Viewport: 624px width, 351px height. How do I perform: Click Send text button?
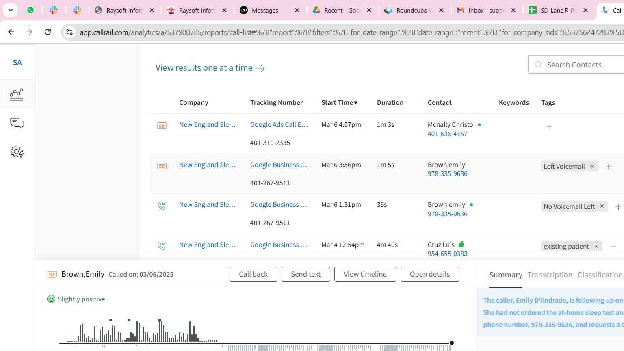306,274
